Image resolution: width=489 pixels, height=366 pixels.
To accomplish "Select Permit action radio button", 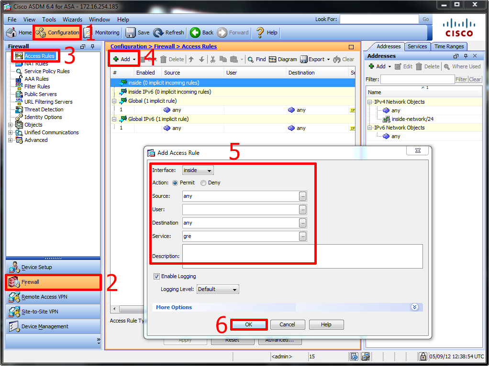I will (x=175, y=183).
